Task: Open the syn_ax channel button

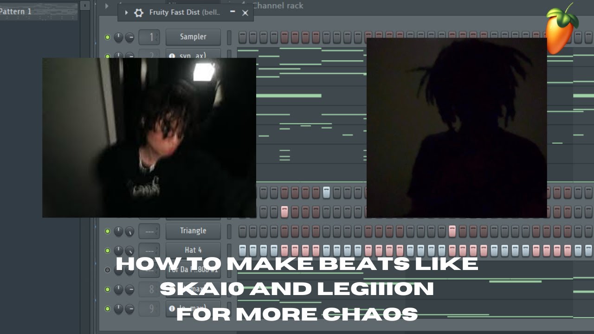Action: pyautogui.click(x=193, y=56)
